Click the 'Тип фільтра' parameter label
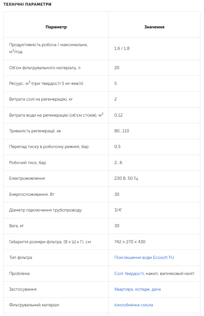The width and height of the screenshot is (204, 316). pyautogui.click(x=21, y=258)
